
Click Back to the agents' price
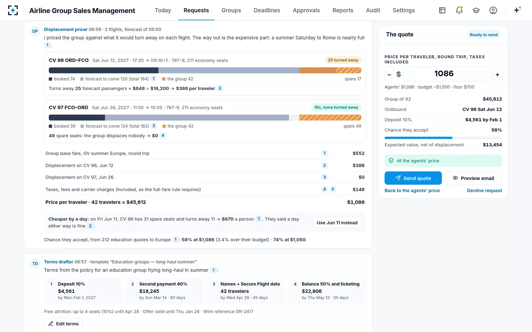[412, 191]
